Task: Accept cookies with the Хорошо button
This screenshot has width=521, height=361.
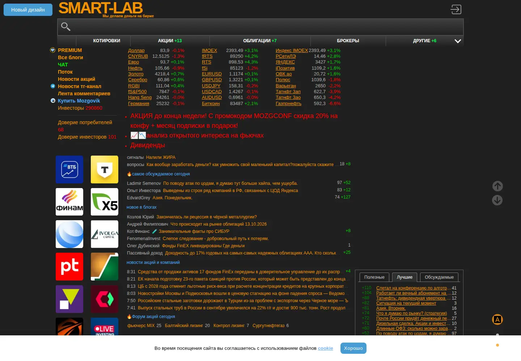Action: pyautogui.click(x=353, y=348)
